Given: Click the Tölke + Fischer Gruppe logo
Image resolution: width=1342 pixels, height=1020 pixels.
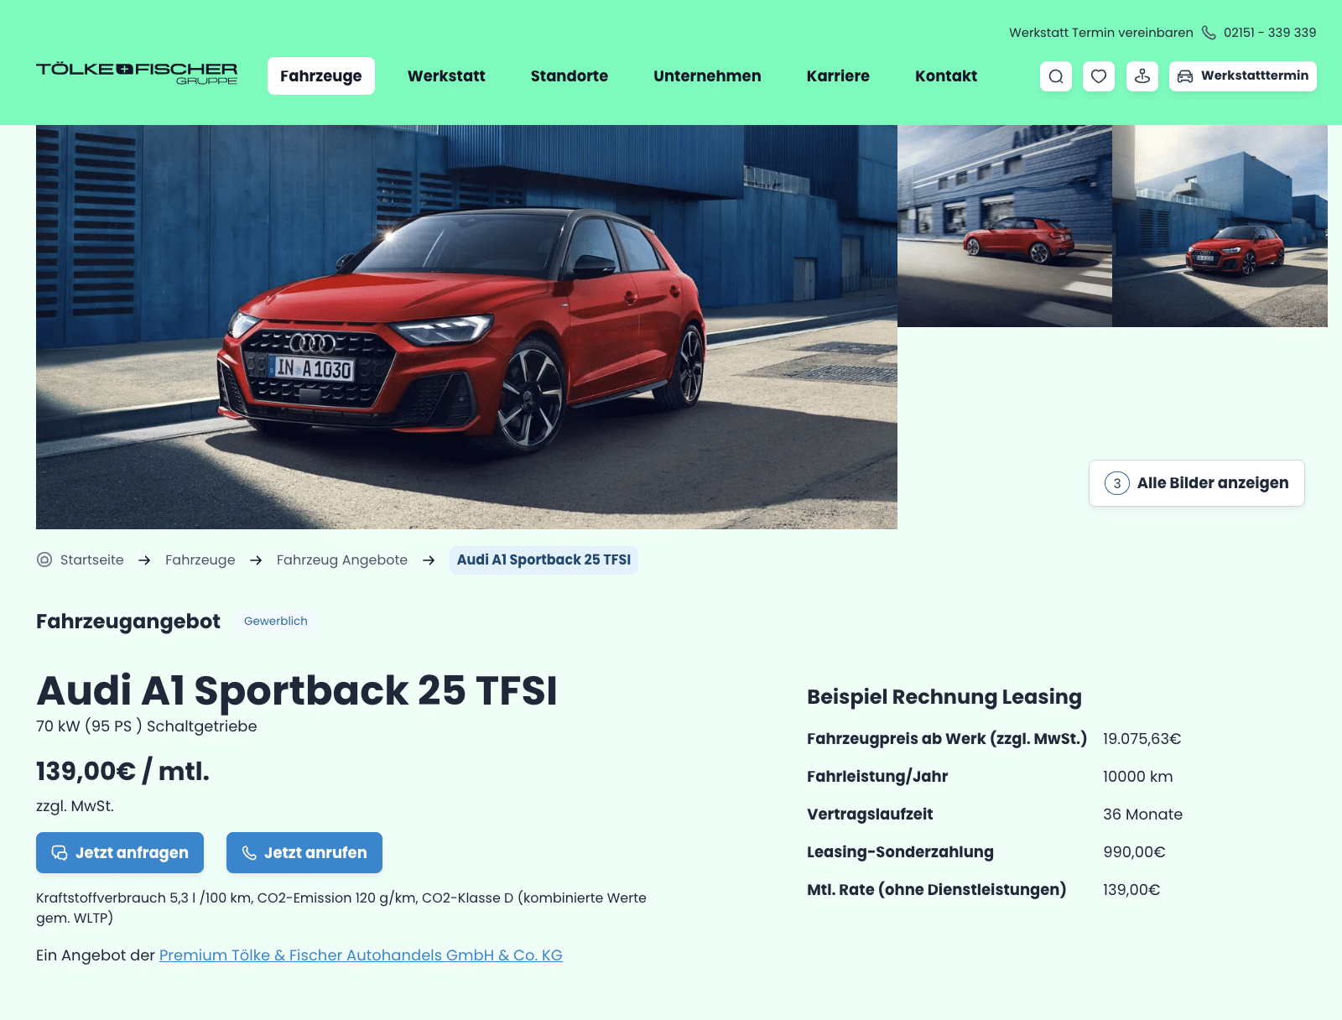Looking at the screenshot, I should [x=137, y=74].
